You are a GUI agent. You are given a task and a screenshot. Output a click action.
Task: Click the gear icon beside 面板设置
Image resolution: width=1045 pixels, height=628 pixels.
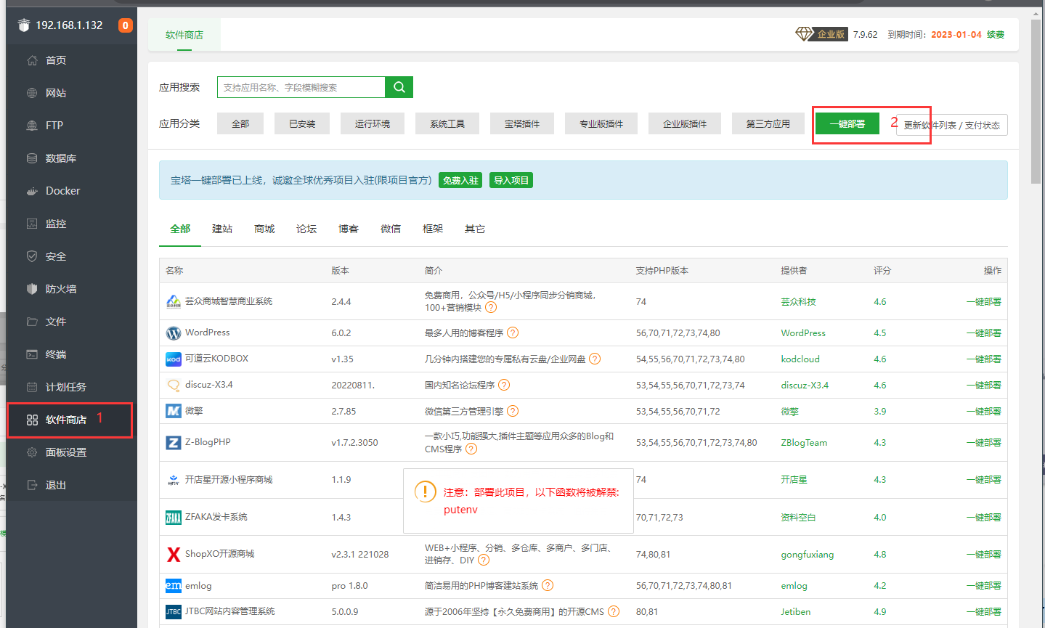point(32,452)
